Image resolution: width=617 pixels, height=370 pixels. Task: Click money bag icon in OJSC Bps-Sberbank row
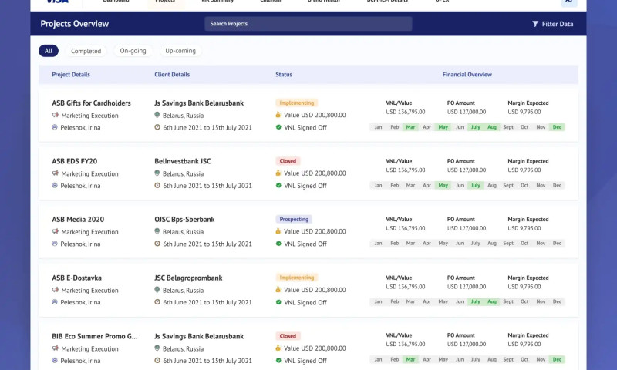pos(278,231)
